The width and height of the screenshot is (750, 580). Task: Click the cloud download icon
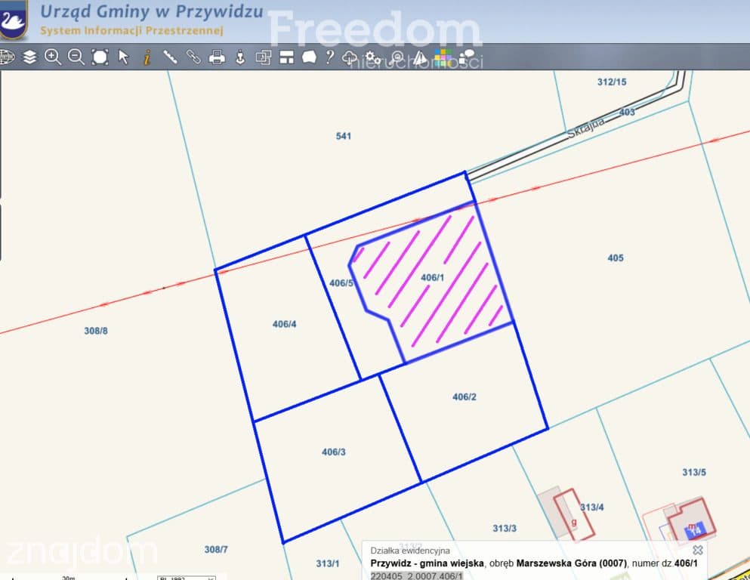click(x=350, y=58)
